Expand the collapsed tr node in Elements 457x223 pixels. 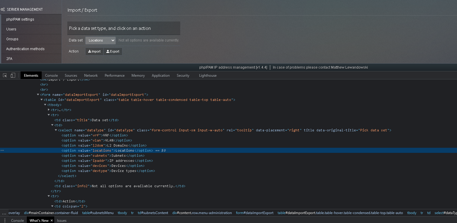[49, 110]
